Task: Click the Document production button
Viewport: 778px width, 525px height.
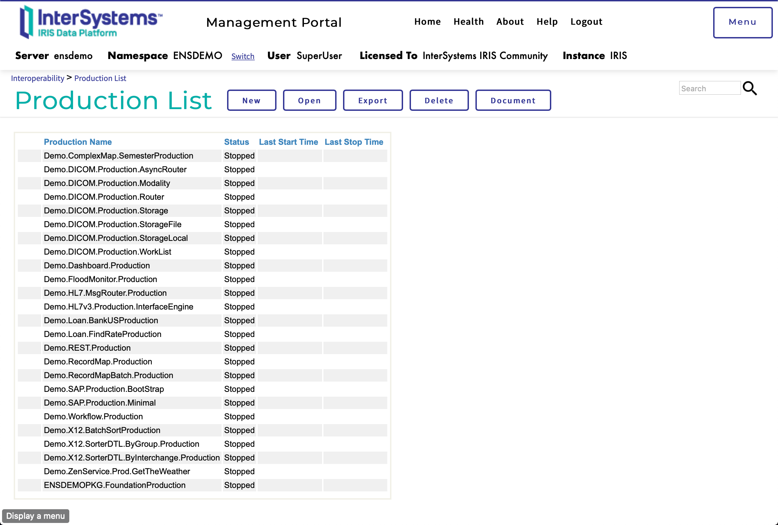Action: pos(513,100)
